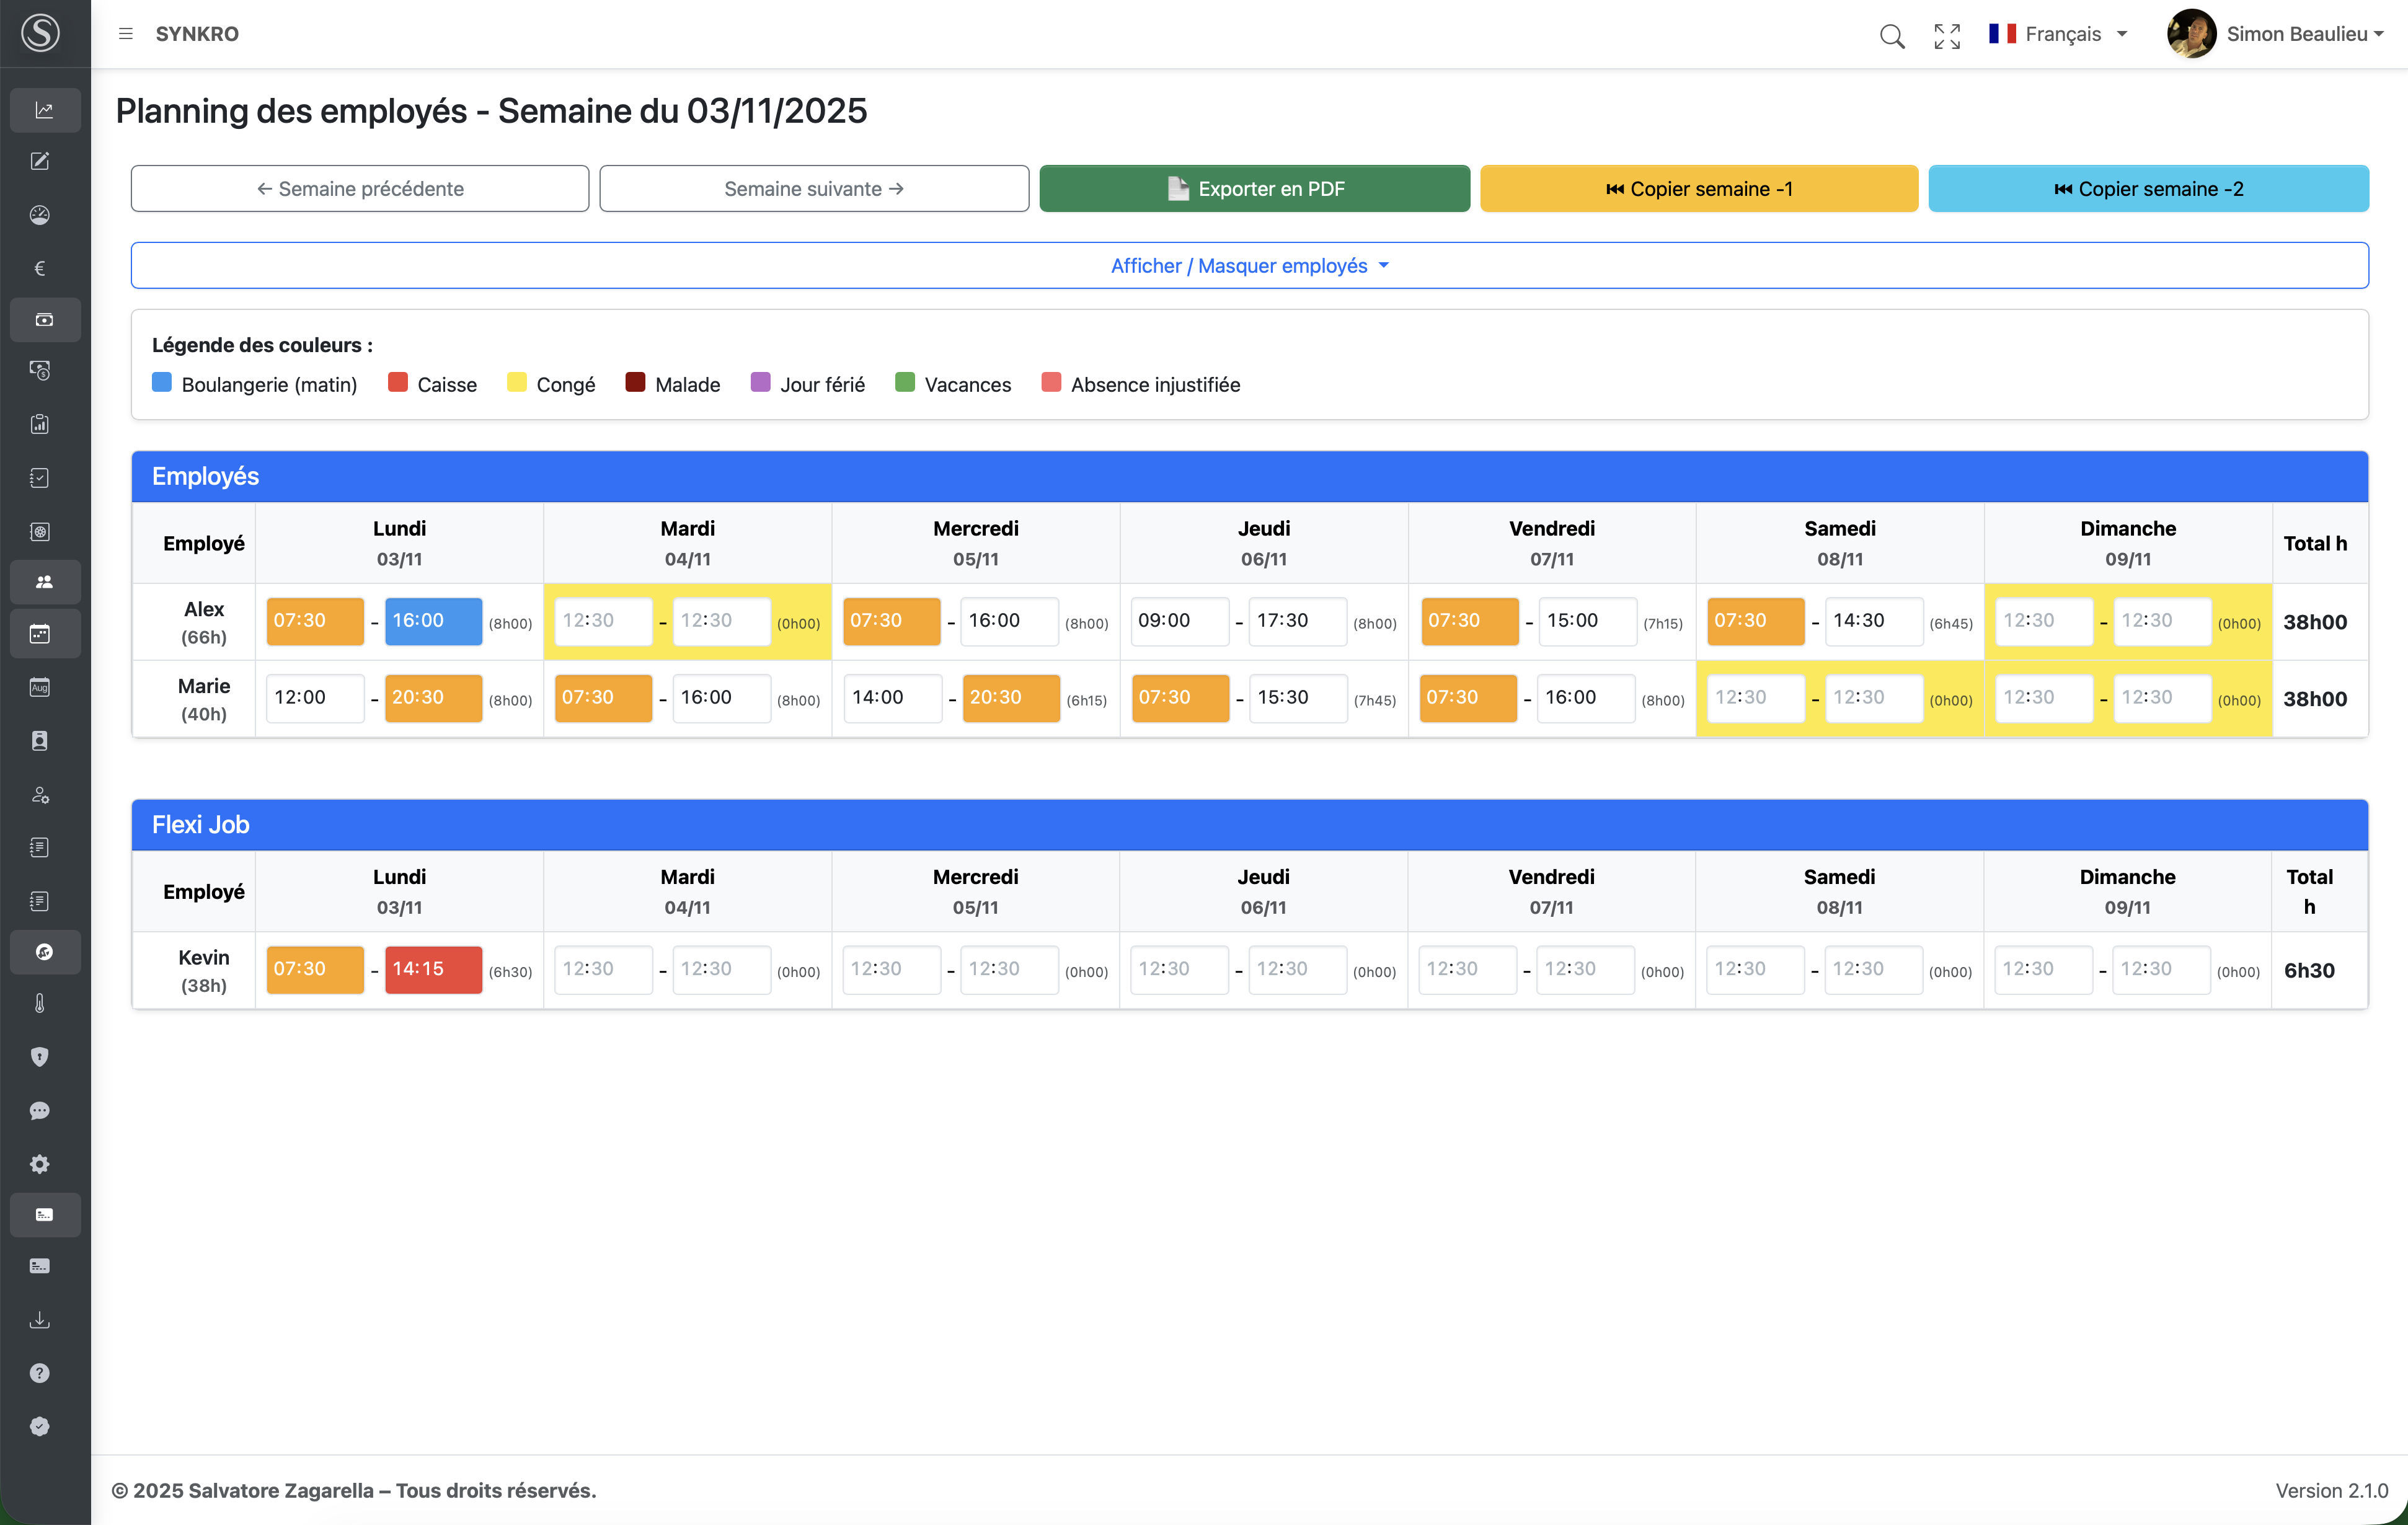Viewport: 2408px width, 1525px height.
Task: Open the shield lock security icon
Action: point(40,1057)
